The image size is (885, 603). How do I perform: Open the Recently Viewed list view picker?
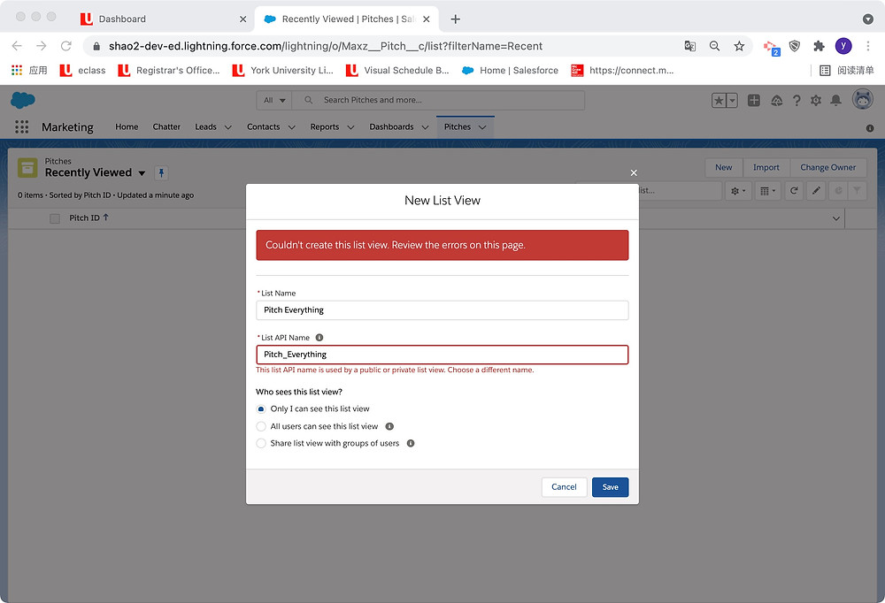(x=142, y=173)
